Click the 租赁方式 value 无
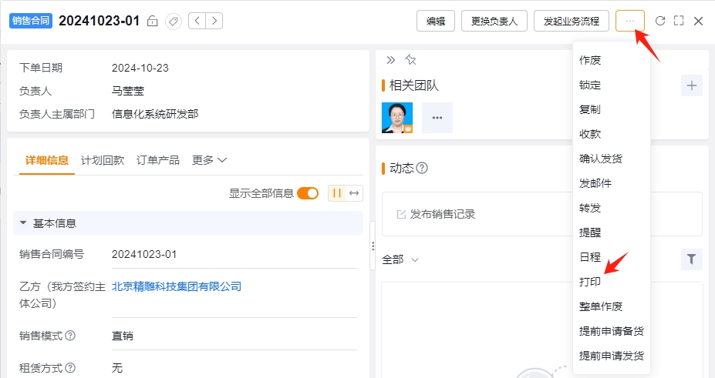715x378 pixels. coord(117,368)
